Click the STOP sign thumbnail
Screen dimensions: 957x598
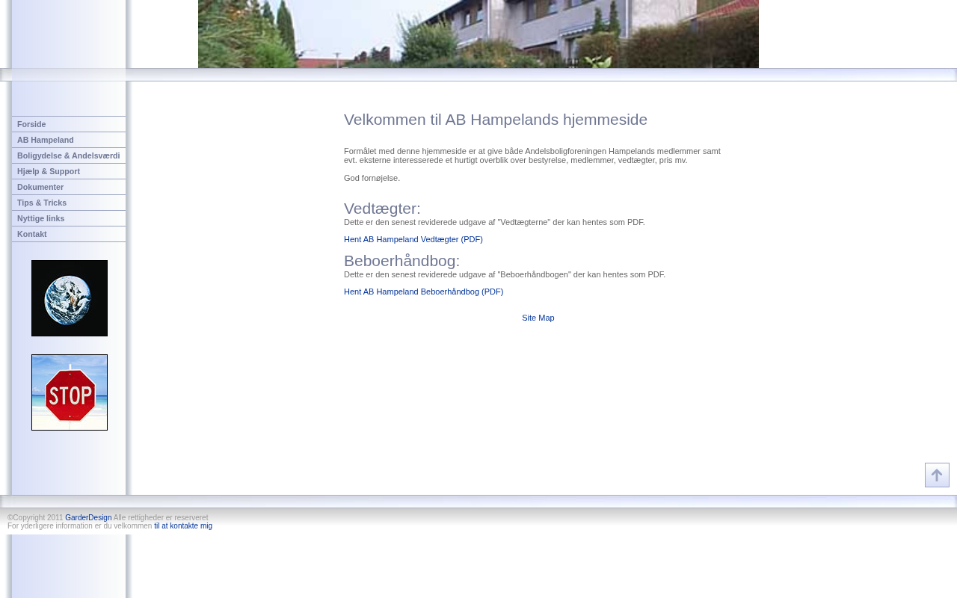tap(70, 392)
